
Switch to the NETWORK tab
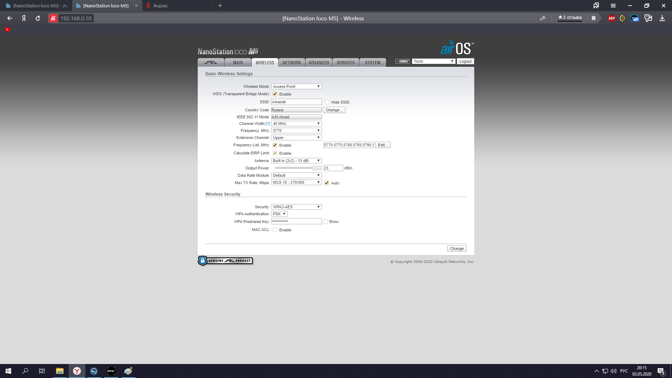click(x=292, y=63)
